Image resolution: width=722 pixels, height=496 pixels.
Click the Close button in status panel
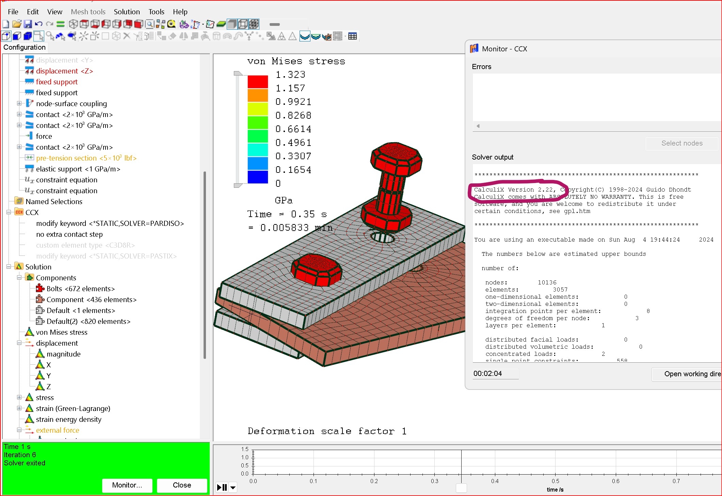point(182,485)
